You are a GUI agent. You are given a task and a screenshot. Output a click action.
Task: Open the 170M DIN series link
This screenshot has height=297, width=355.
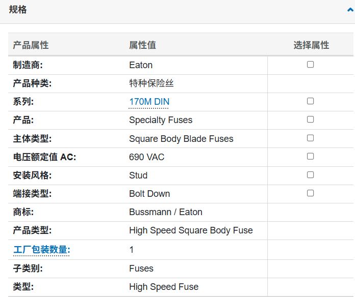[149, 102]
